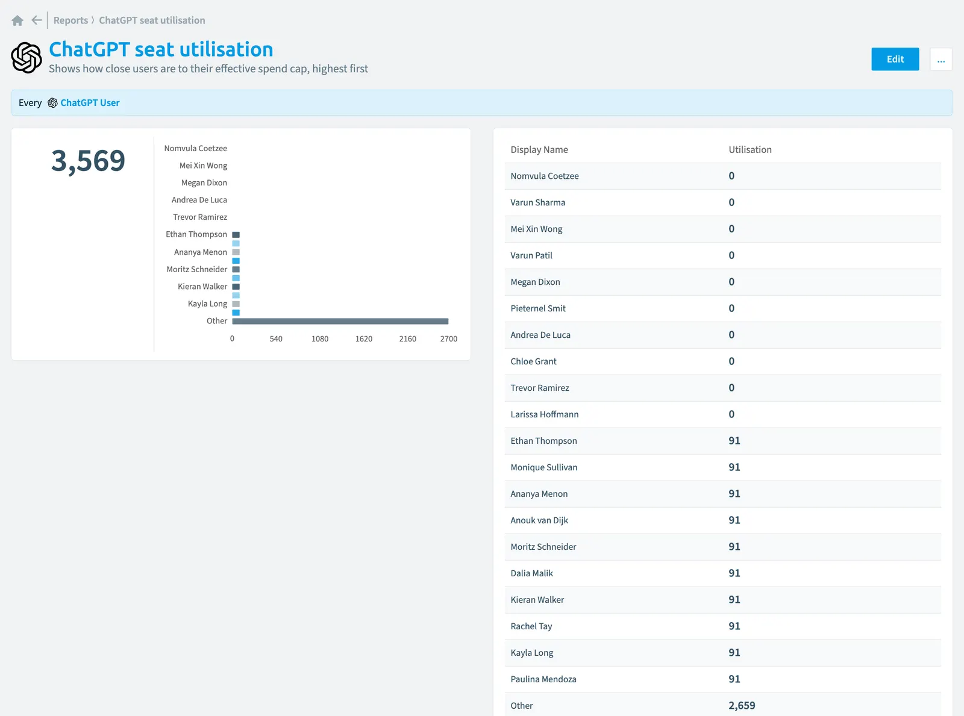Open the ChatGPT User filter link

[x=90, y=103]
